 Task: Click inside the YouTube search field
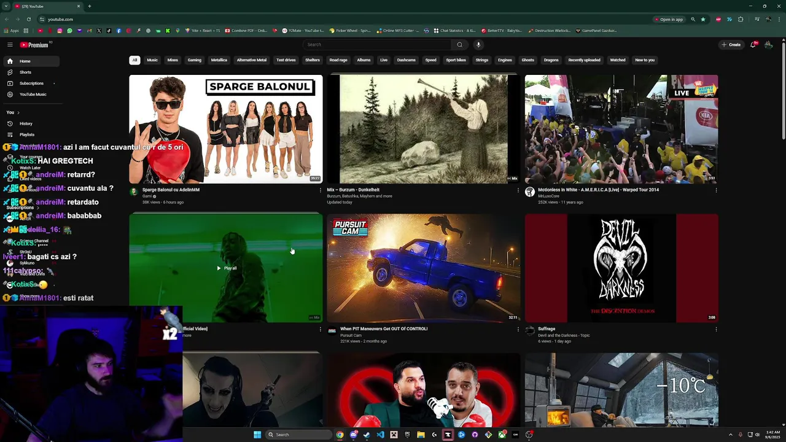coord(378,44)
